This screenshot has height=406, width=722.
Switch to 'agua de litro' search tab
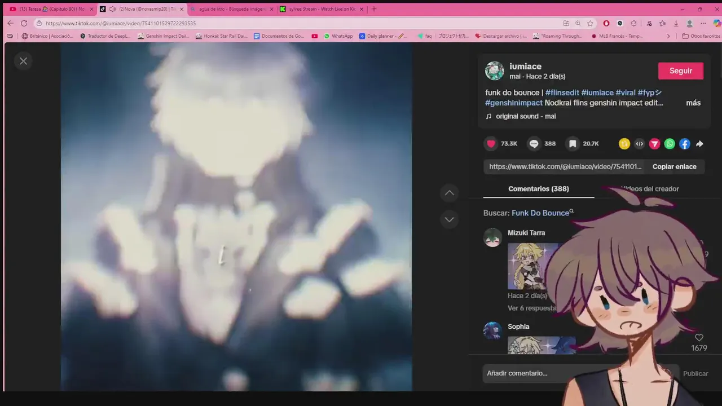click(x=231, y=9)
